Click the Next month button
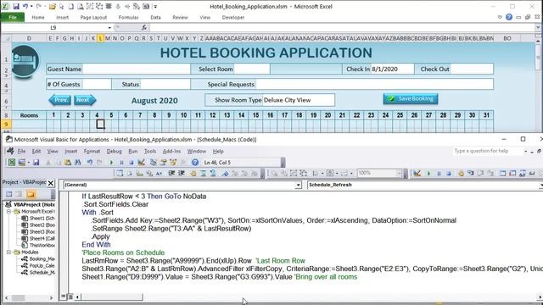 pos(85,100)
